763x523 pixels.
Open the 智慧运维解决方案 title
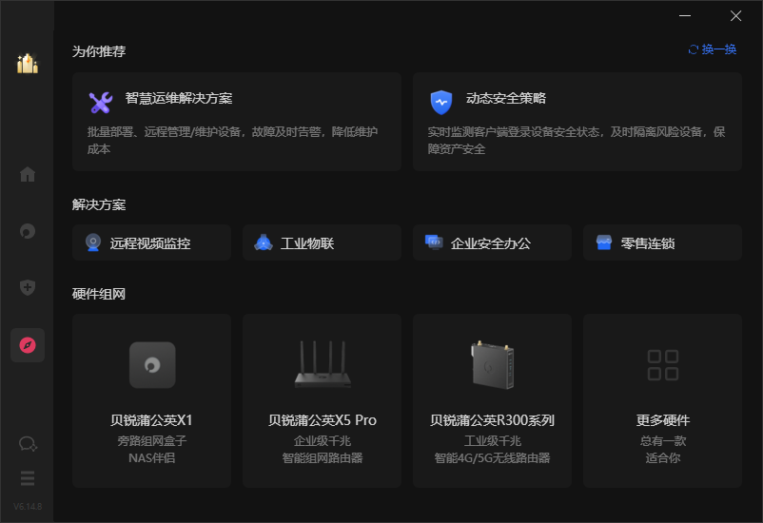click(x=179, y=98)
